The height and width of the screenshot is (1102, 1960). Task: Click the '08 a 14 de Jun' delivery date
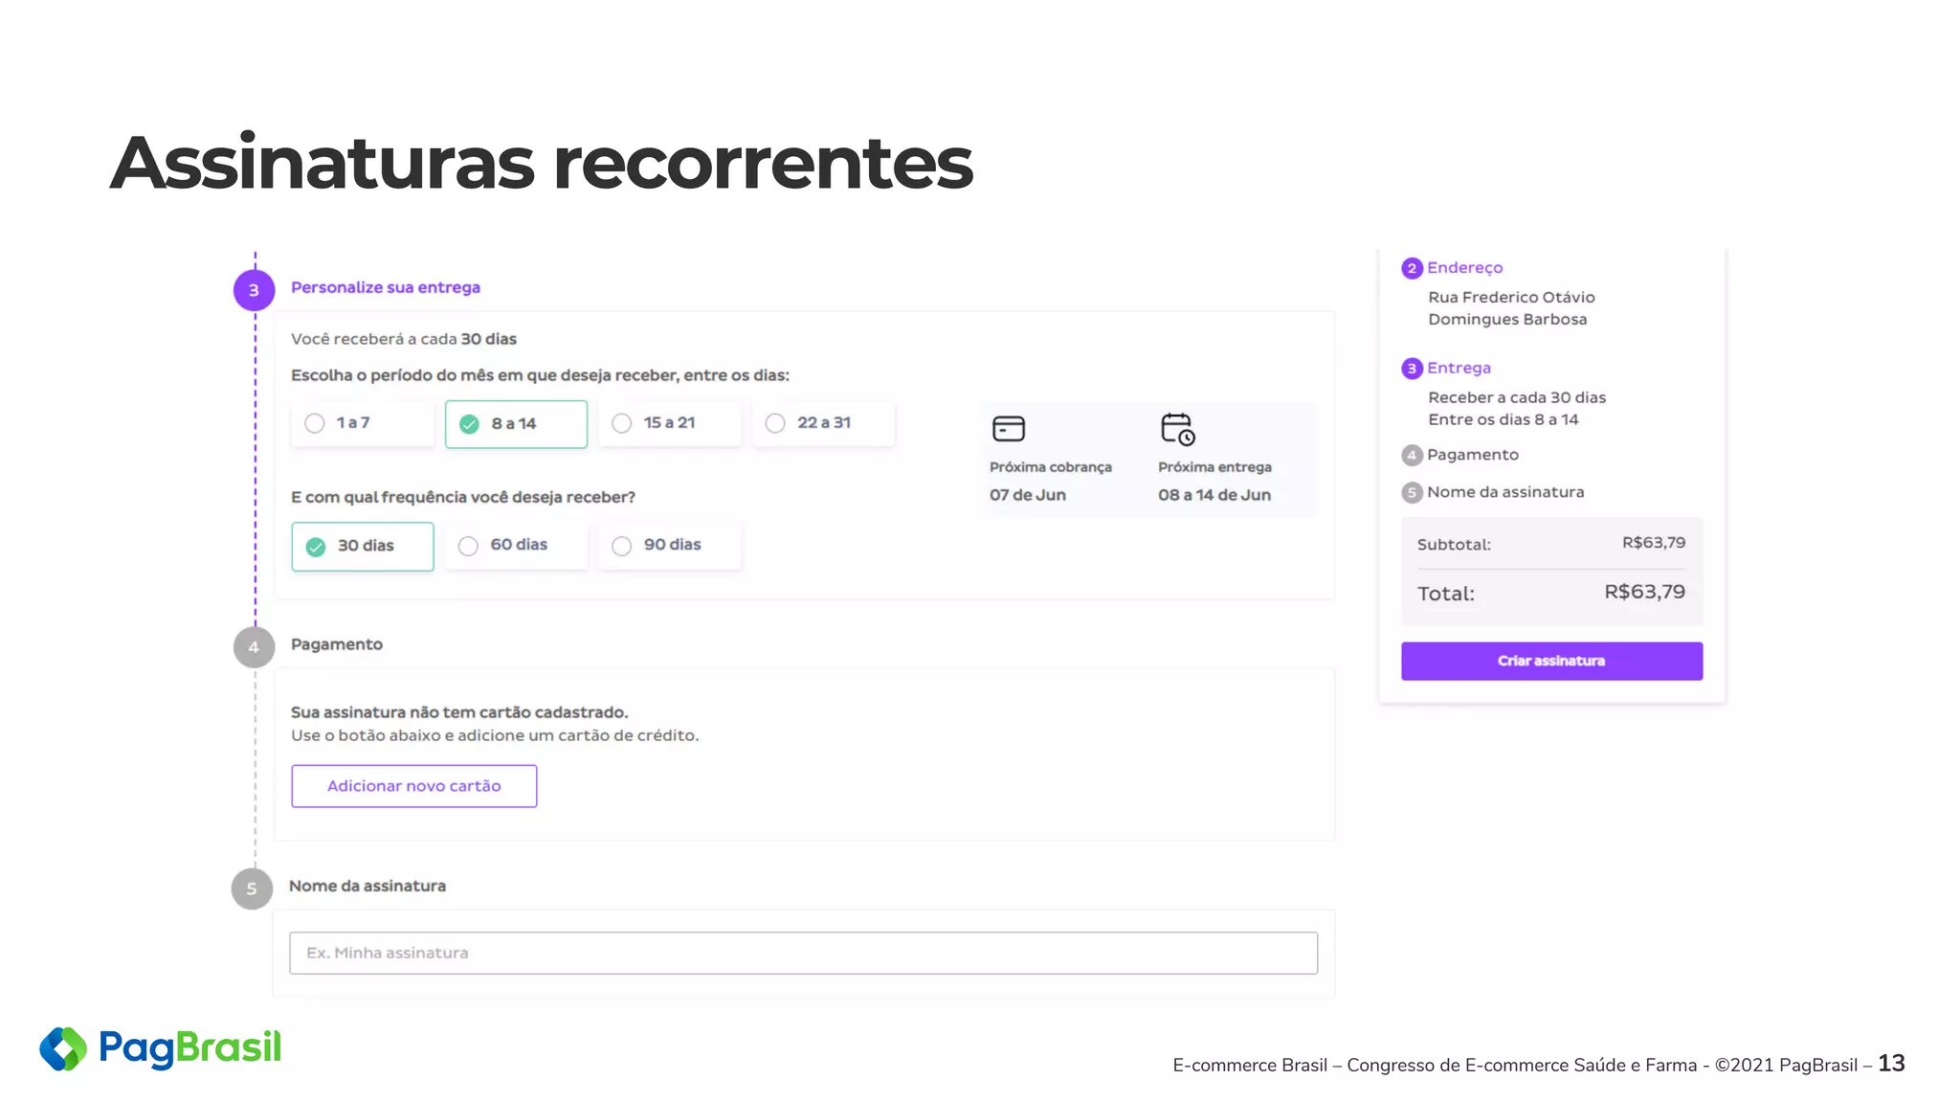pyautogui.click(x=1214, y=495)
